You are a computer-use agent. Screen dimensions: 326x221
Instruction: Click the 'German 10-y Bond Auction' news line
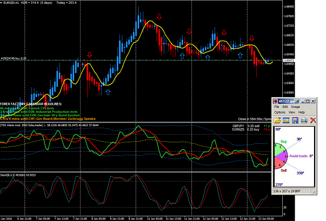[40, 115]
